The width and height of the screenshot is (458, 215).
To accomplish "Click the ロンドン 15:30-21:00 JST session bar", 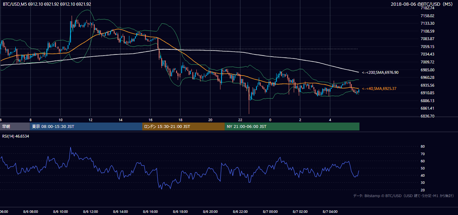I will (183, 126).
